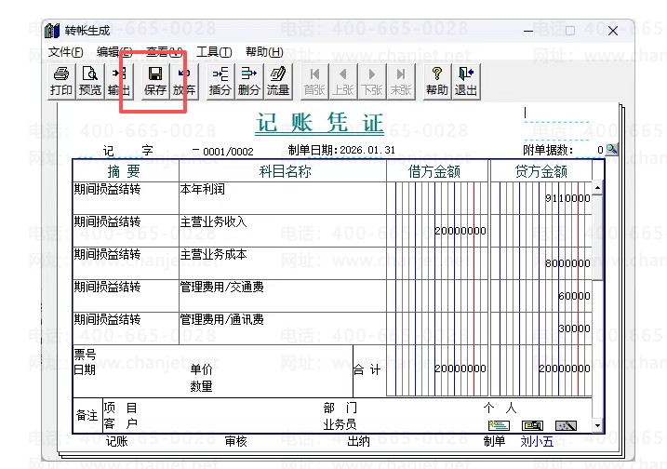Discard changes with 放弃 icon

184,81
